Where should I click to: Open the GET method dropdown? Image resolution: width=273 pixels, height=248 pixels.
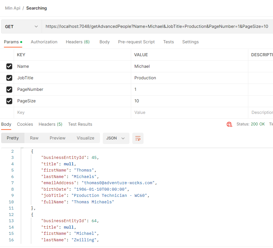click(x=21, y=26)
